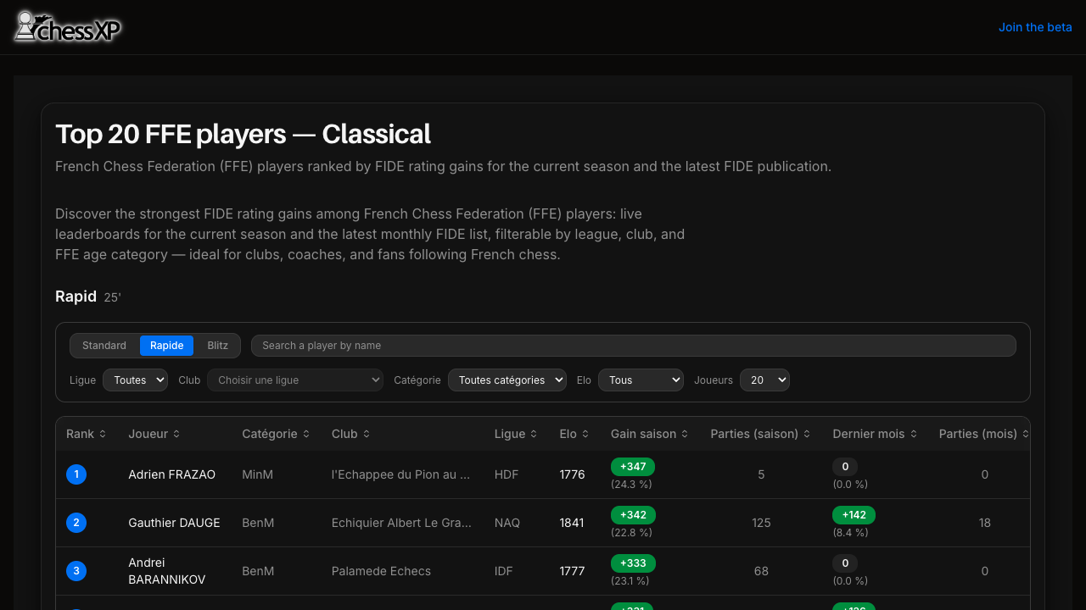This screenshot has height=610, width=1086.
Task: Click rank 2 badge
Action: click(x=76, y=523)
